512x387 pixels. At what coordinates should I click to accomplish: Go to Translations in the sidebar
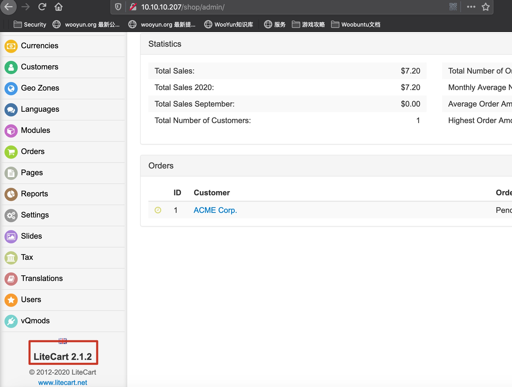(42, 278)
